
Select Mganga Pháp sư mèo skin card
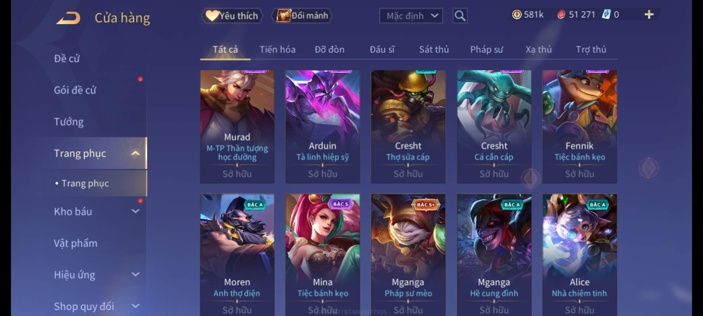pos(408,255)
